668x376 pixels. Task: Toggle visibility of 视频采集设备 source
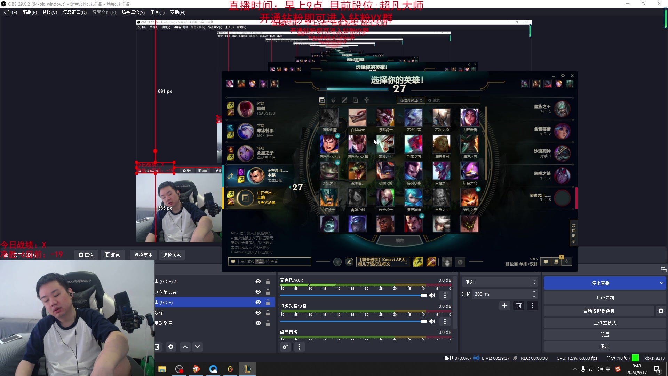[x=258, y=292]
